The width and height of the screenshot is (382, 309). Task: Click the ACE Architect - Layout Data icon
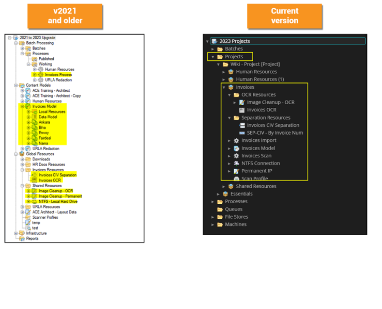(x=28, y=212)
